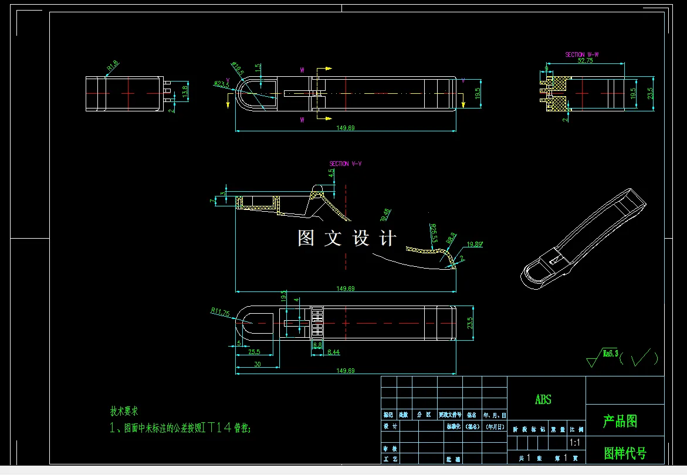The image size is (687, 475).
Task: Select the 审核 row label
Action: (x=390, y=448)
